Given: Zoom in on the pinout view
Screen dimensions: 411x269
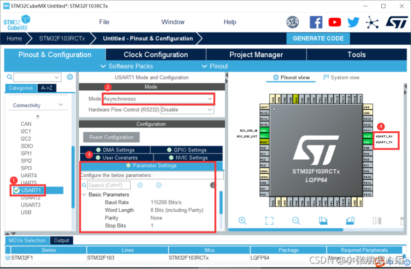Looking at the screenshot, I should coord(242,221).
